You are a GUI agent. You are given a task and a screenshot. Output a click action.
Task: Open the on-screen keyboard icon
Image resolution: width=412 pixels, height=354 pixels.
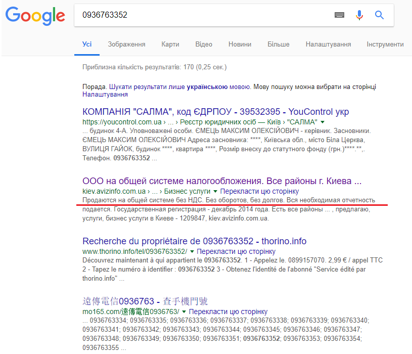click(339, 15)
